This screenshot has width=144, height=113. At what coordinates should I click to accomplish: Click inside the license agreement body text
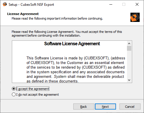[76, 69]
